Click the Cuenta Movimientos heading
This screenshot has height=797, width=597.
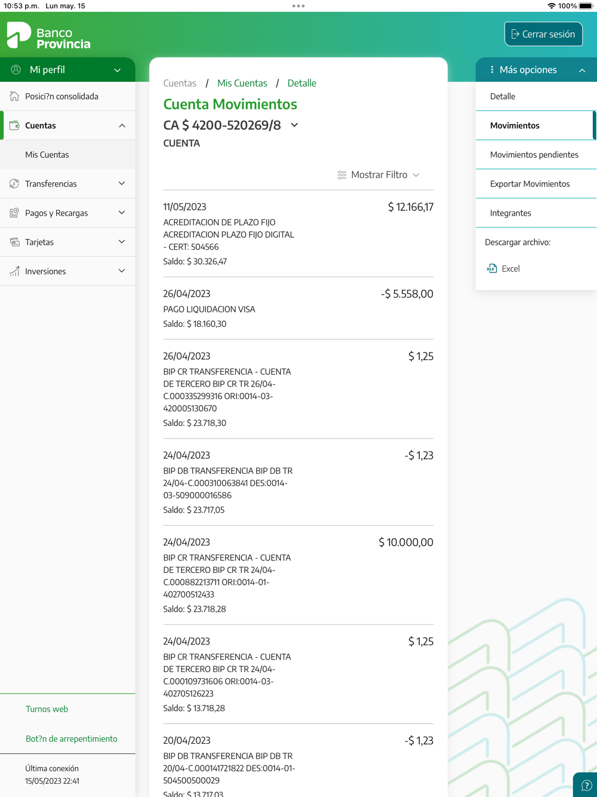click(230, 104)
